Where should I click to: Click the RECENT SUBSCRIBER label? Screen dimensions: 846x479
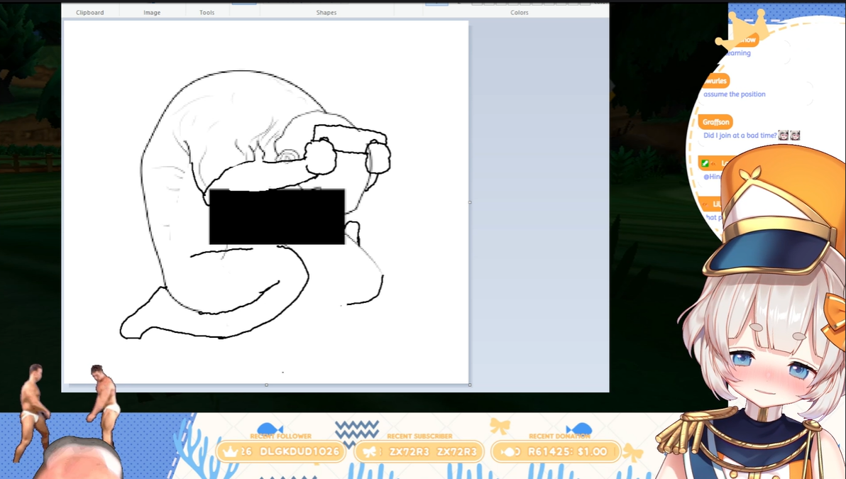pyautogui.click(x=419, y=436)
